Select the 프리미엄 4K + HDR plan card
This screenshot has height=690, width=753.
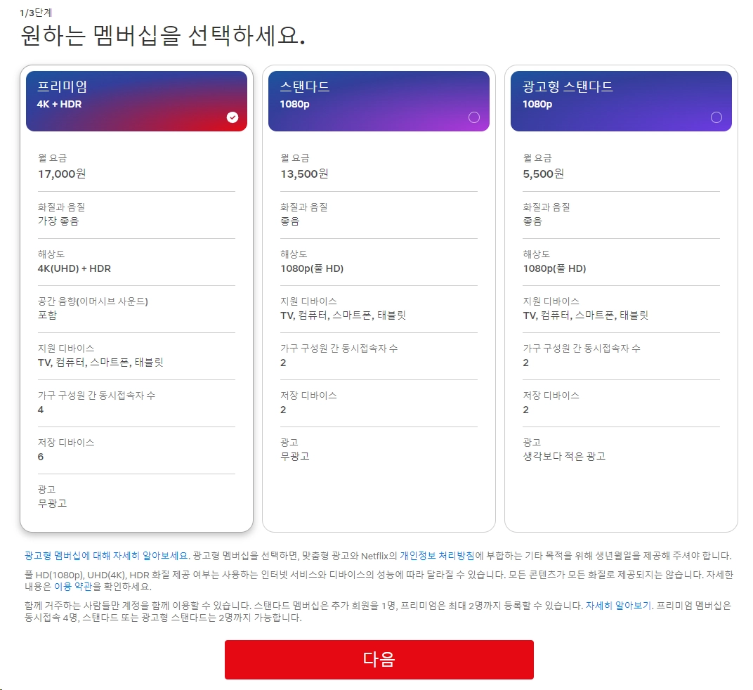[136, 99]
